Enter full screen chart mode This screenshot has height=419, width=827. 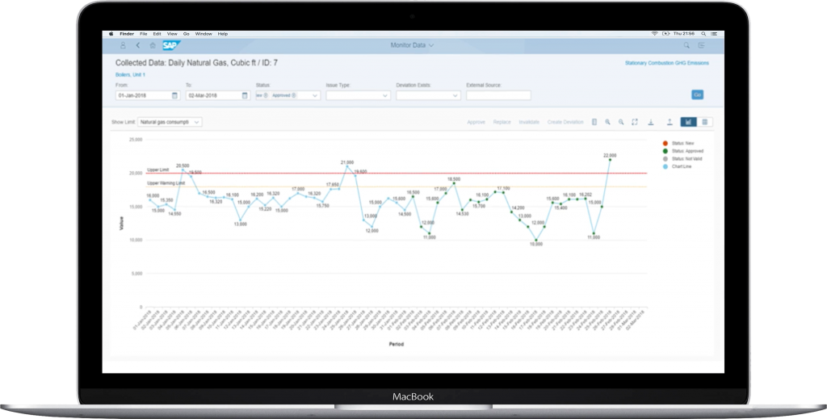click(x=635, y=122)
